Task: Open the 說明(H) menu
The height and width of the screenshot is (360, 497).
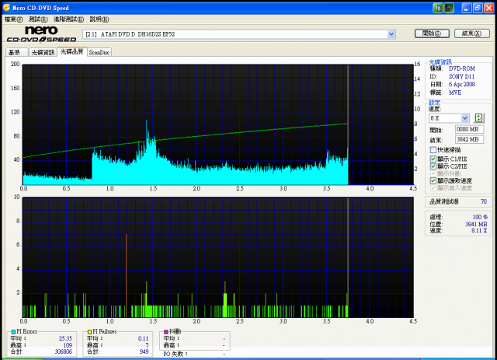Action: (x=99, y=19)
